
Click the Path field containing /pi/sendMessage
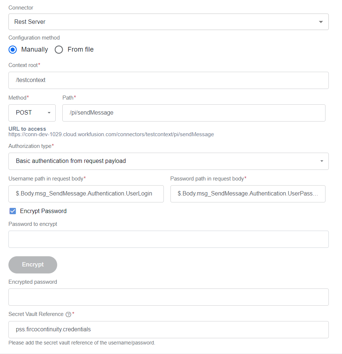point(194,113)
